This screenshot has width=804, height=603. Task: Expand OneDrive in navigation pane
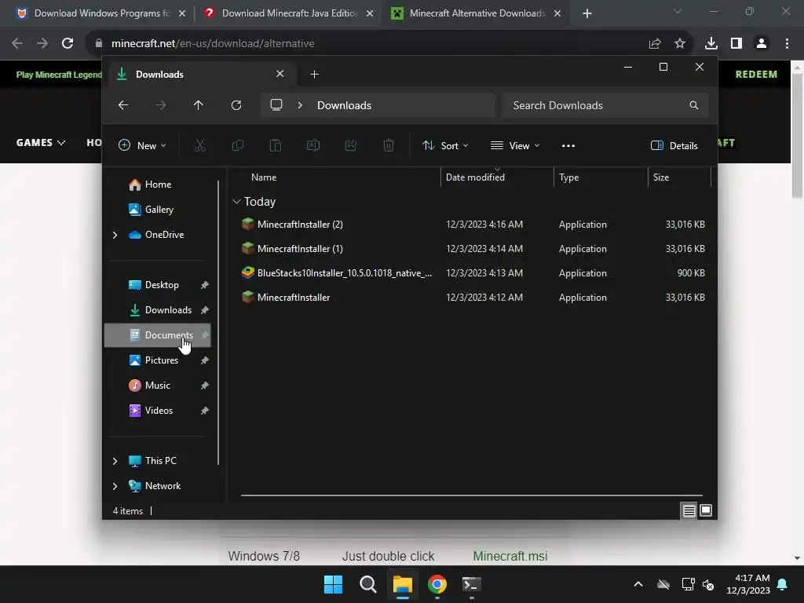(115, 235)
